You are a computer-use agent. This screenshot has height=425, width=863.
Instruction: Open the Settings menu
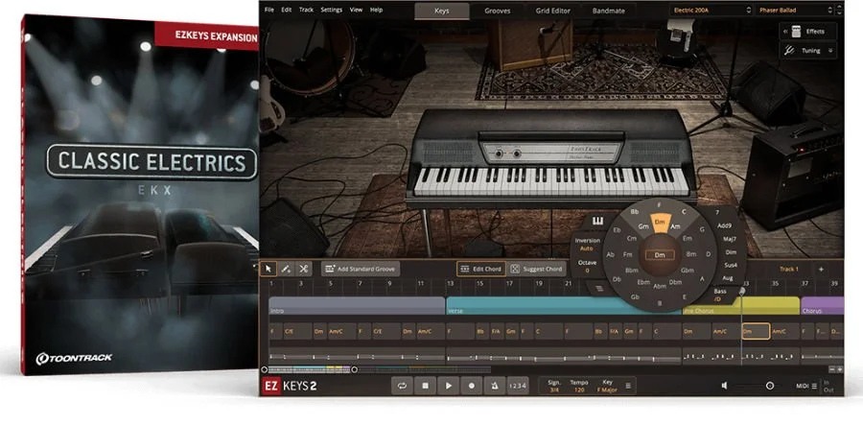tap(332, 10)
